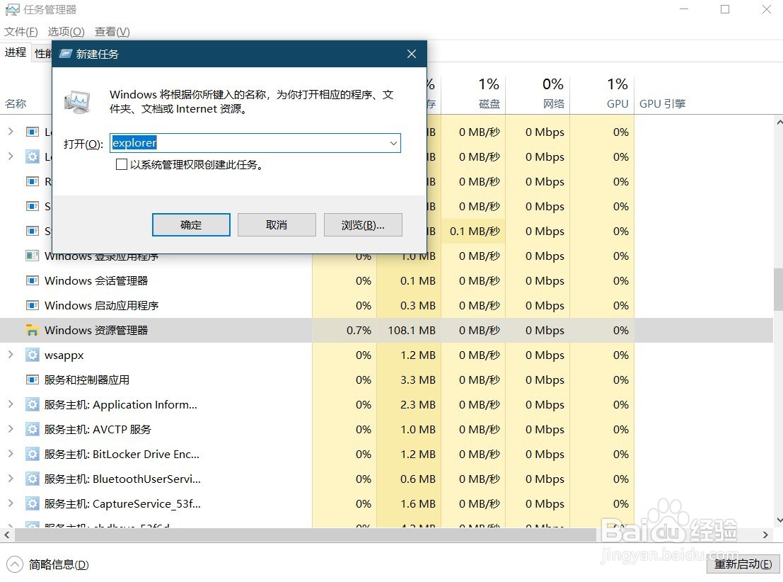This screenshot has height=582, width=783.
Task: Click the Application Inform service host icon
Action: coord(33,404)
